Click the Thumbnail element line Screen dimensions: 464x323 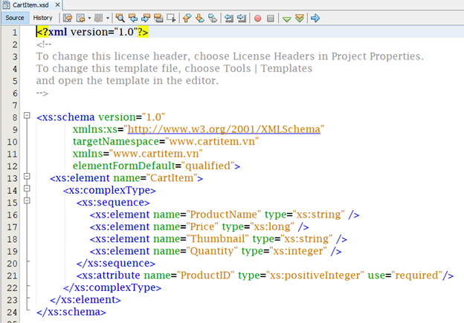pos(219,239)
